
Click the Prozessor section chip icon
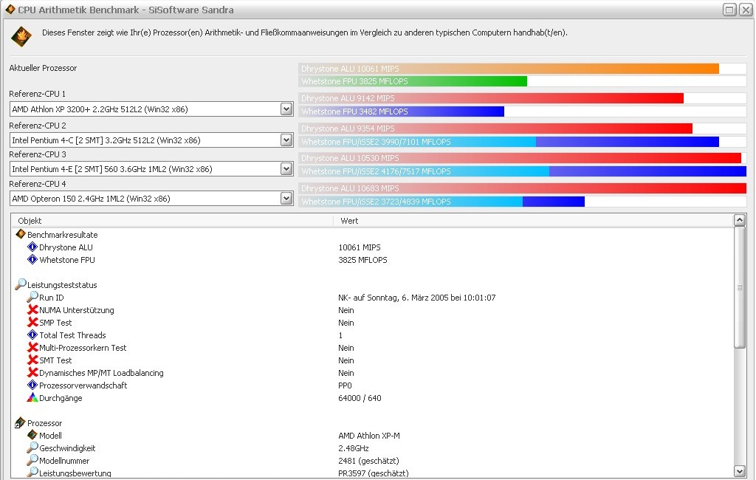click(20, 423)
